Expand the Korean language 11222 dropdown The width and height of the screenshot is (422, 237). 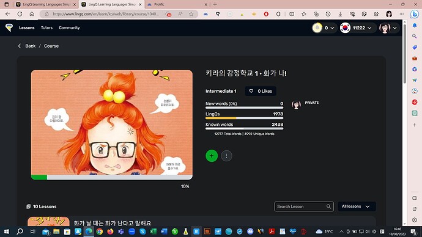356,27
